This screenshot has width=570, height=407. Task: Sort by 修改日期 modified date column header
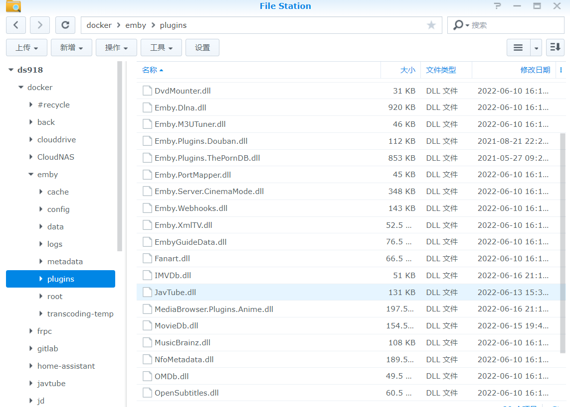pos(535,70)
